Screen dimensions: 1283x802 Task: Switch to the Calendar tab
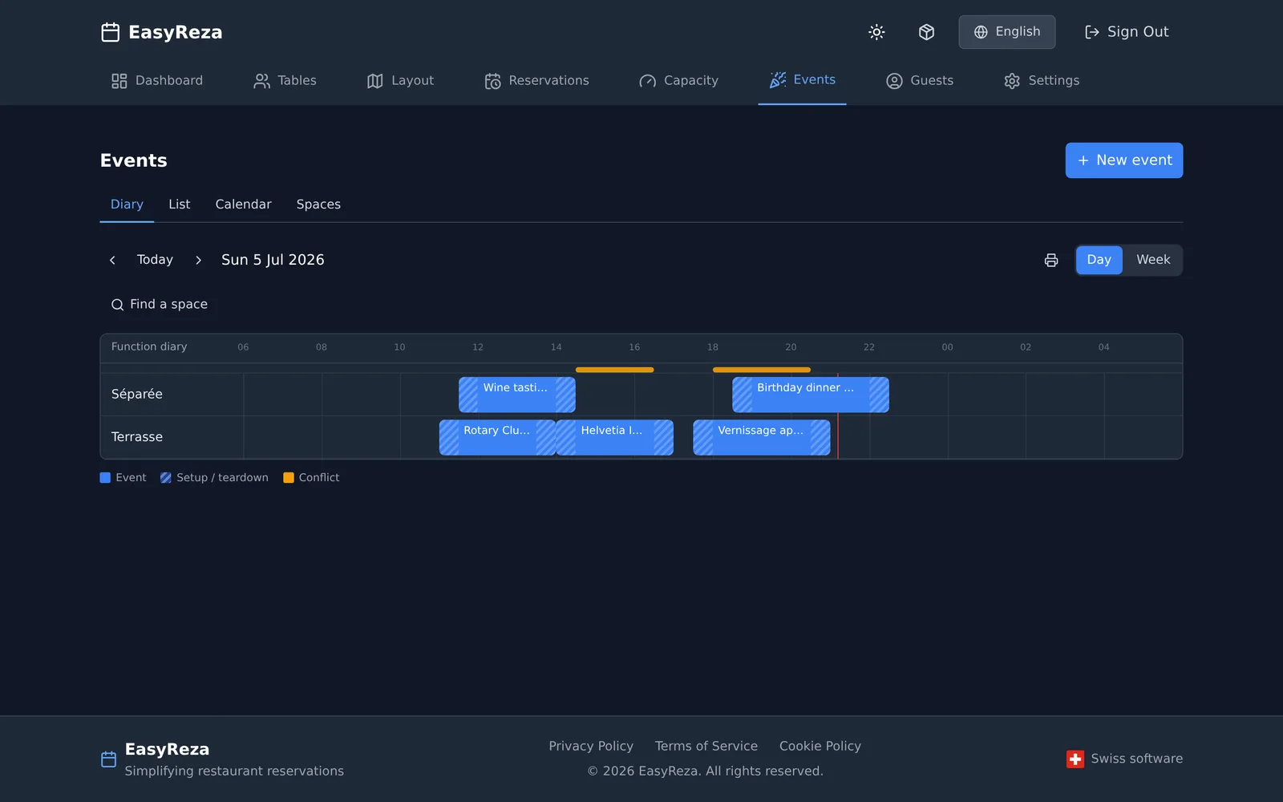[x=243, y=205]
